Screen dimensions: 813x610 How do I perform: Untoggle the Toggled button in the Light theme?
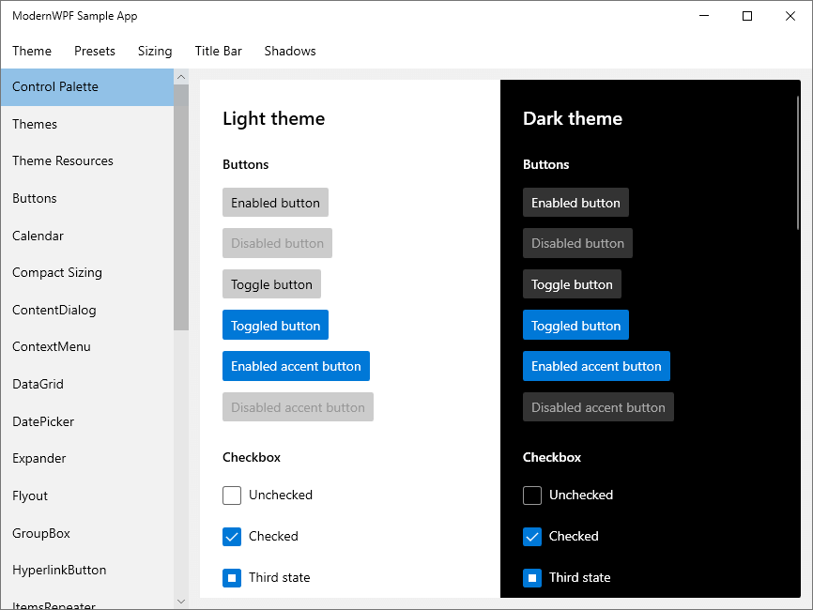pos(275,326)
